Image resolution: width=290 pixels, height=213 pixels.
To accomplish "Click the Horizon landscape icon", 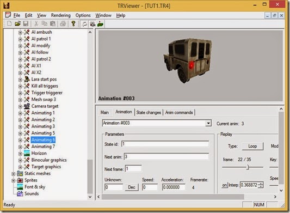I will coord(27,153).
